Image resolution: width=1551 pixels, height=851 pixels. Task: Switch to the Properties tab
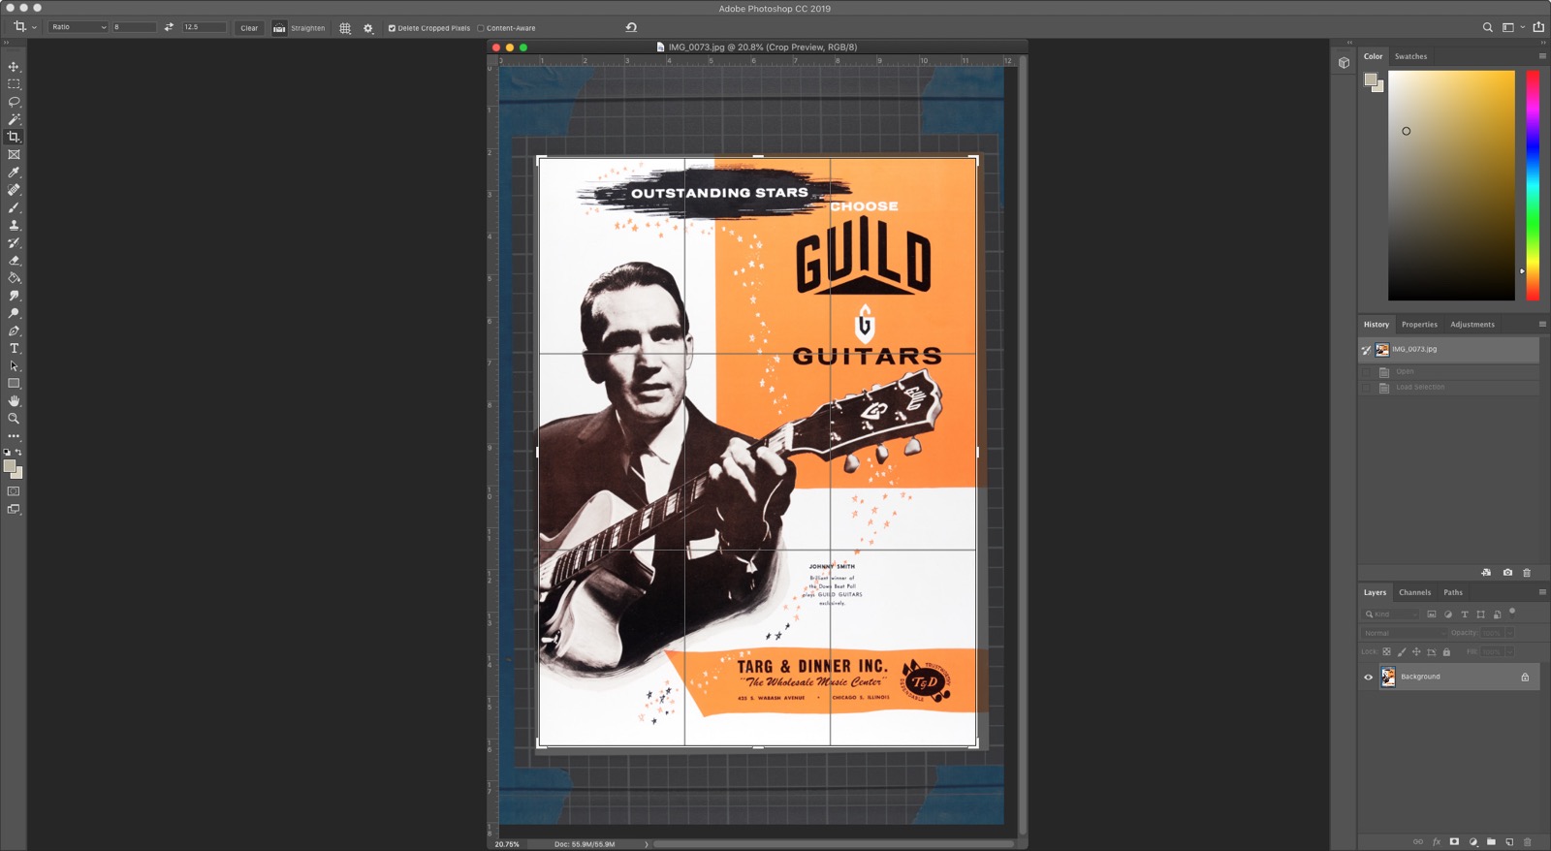point(1419,325)
